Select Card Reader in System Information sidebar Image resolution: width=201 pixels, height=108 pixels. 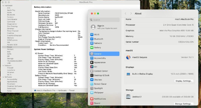tap(12, 19)
